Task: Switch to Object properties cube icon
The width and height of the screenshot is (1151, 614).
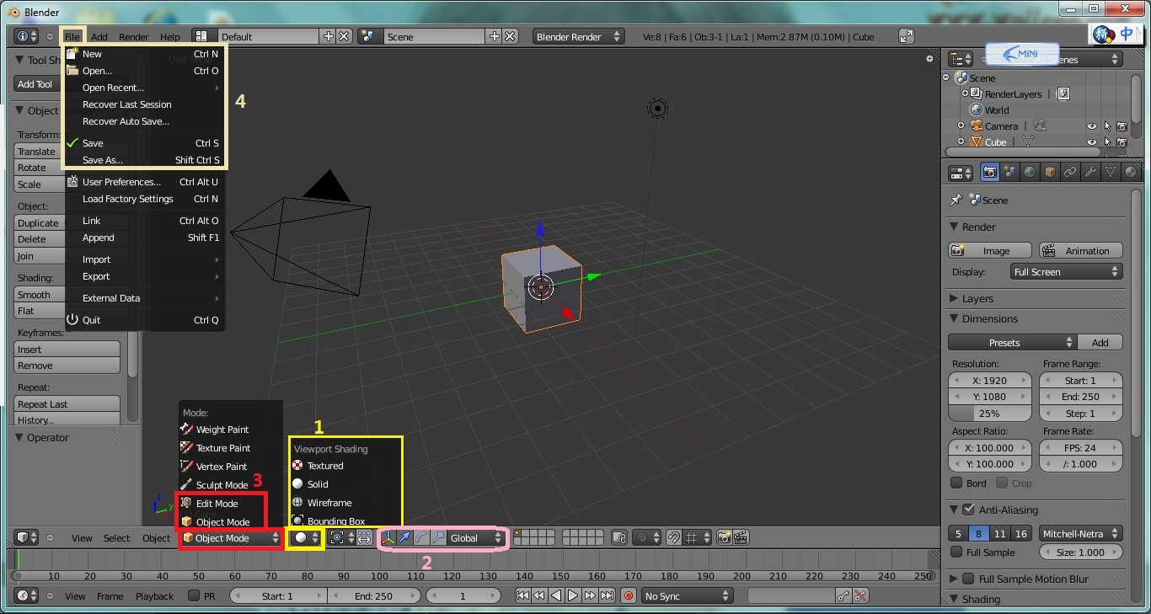Action: 1050,172
